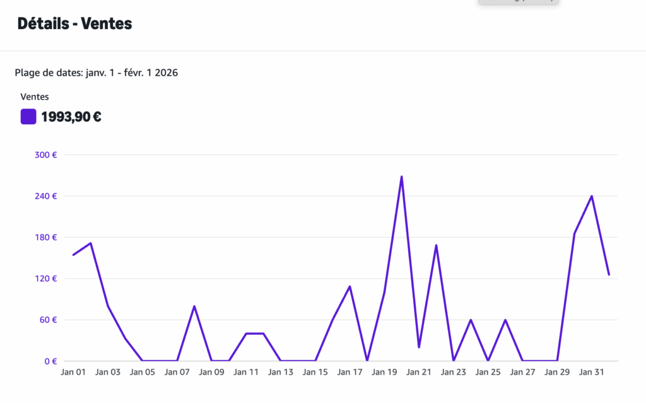Click the Plage de dates text
The height and width of the screenshot is (403, 646).
(x=96, y=73)
